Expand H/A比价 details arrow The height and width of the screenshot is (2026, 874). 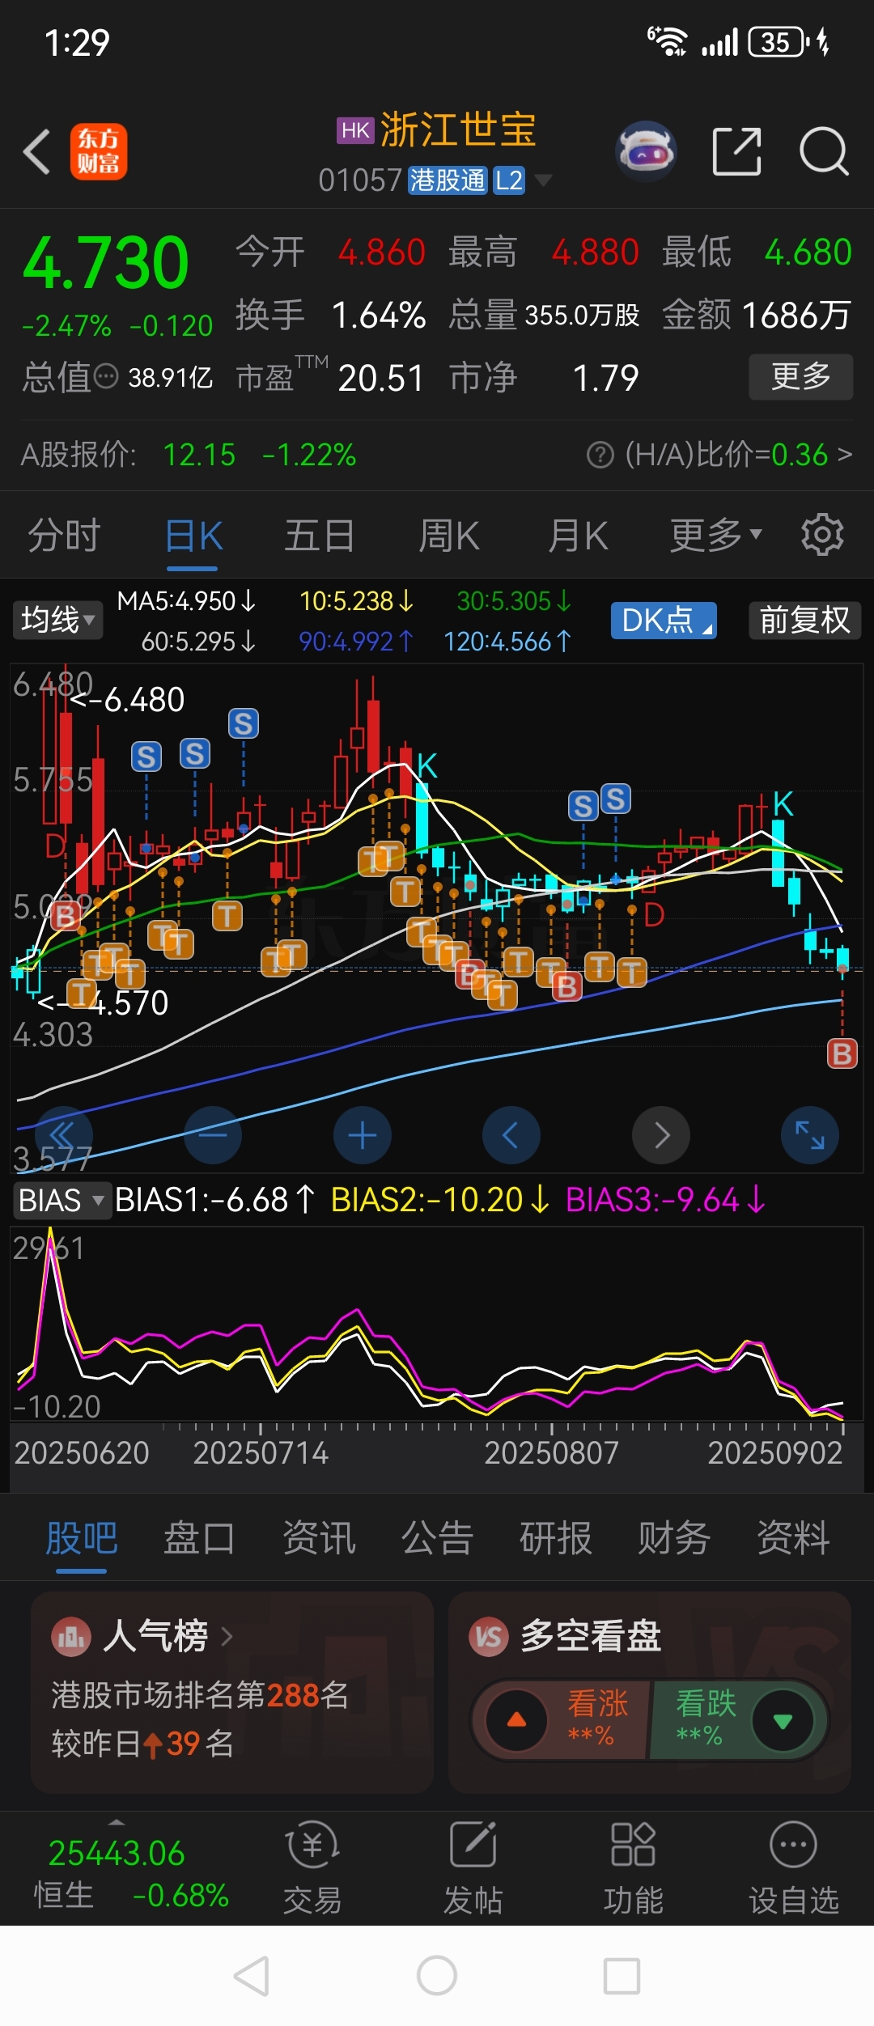[x=845, y=455]
